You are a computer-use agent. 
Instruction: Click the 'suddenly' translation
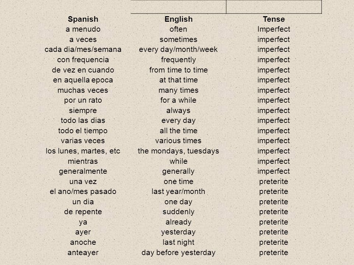(178, 212)
